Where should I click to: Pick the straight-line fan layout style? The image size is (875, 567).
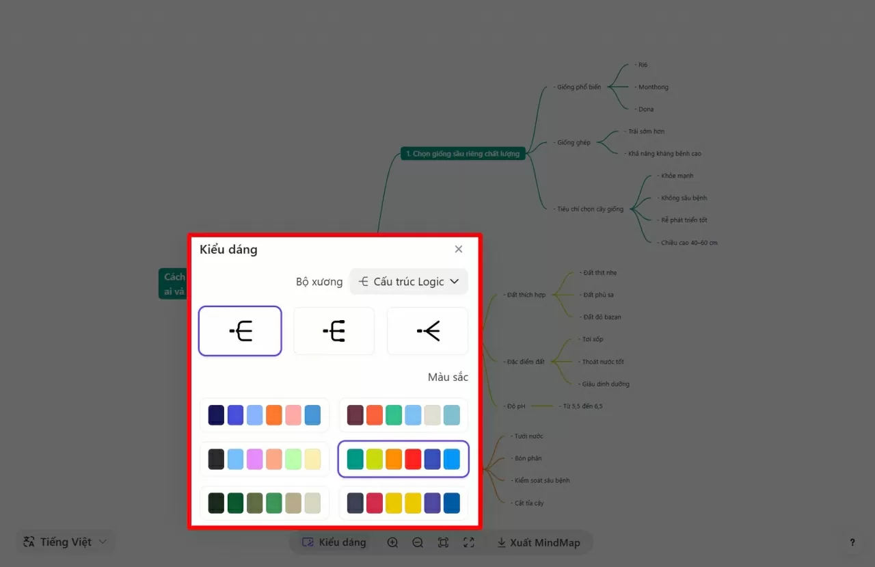(x=428, y=331)
